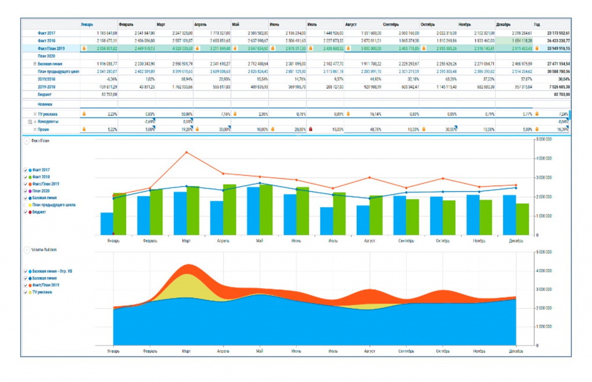The image size is (592, 382).
Task: Click the X icon next to TV реклама
Action: click(35, 114)
